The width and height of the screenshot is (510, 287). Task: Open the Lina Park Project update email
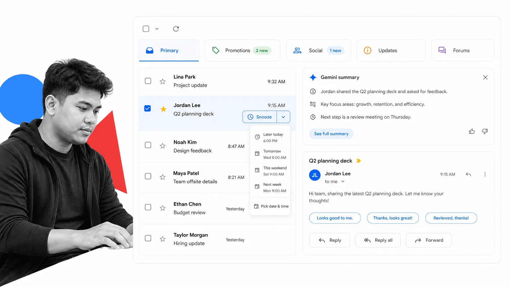pyautogui.click(x=217, y=81)
